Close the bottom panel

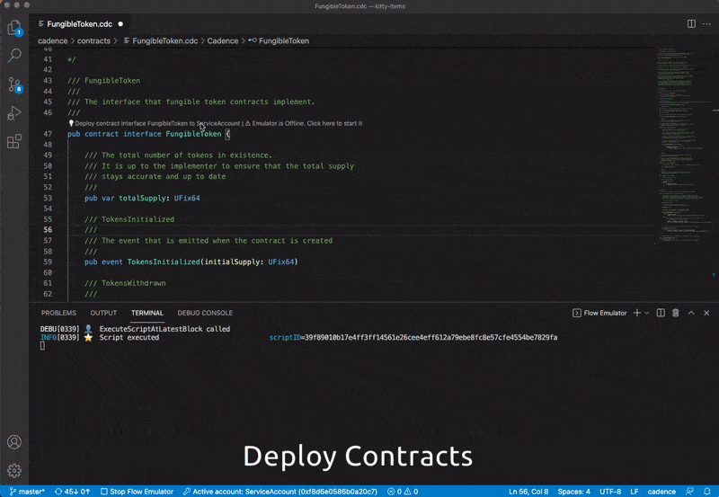(x=706, y=313)
